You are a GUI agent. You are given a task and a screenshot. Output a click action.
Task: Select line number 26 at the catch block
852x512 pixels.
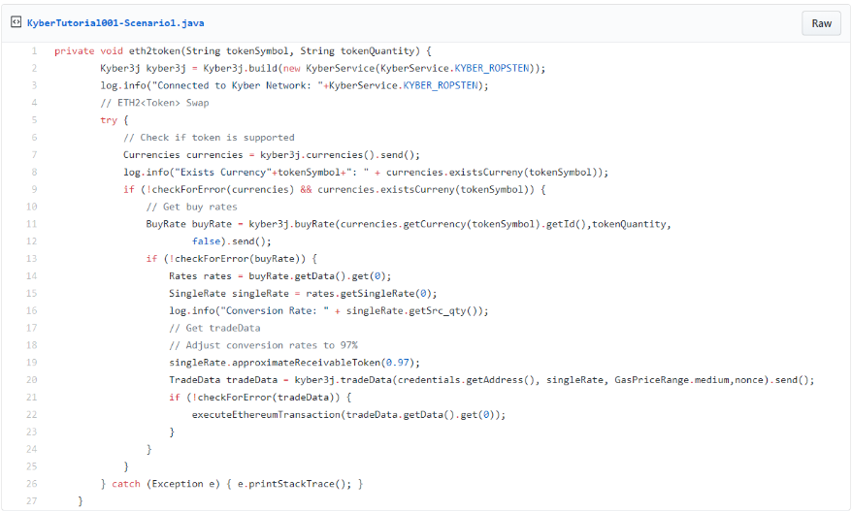click(32, 484)
